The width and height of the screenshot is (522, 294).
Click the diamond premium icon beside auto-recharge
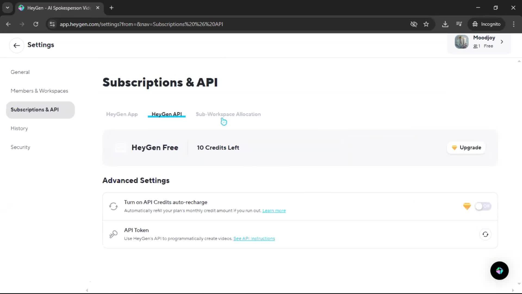click(467, 206)
